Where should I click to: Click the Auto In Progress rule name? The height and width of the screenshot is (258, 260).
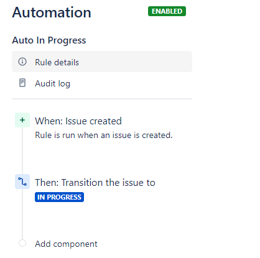[x=49, y=40]
